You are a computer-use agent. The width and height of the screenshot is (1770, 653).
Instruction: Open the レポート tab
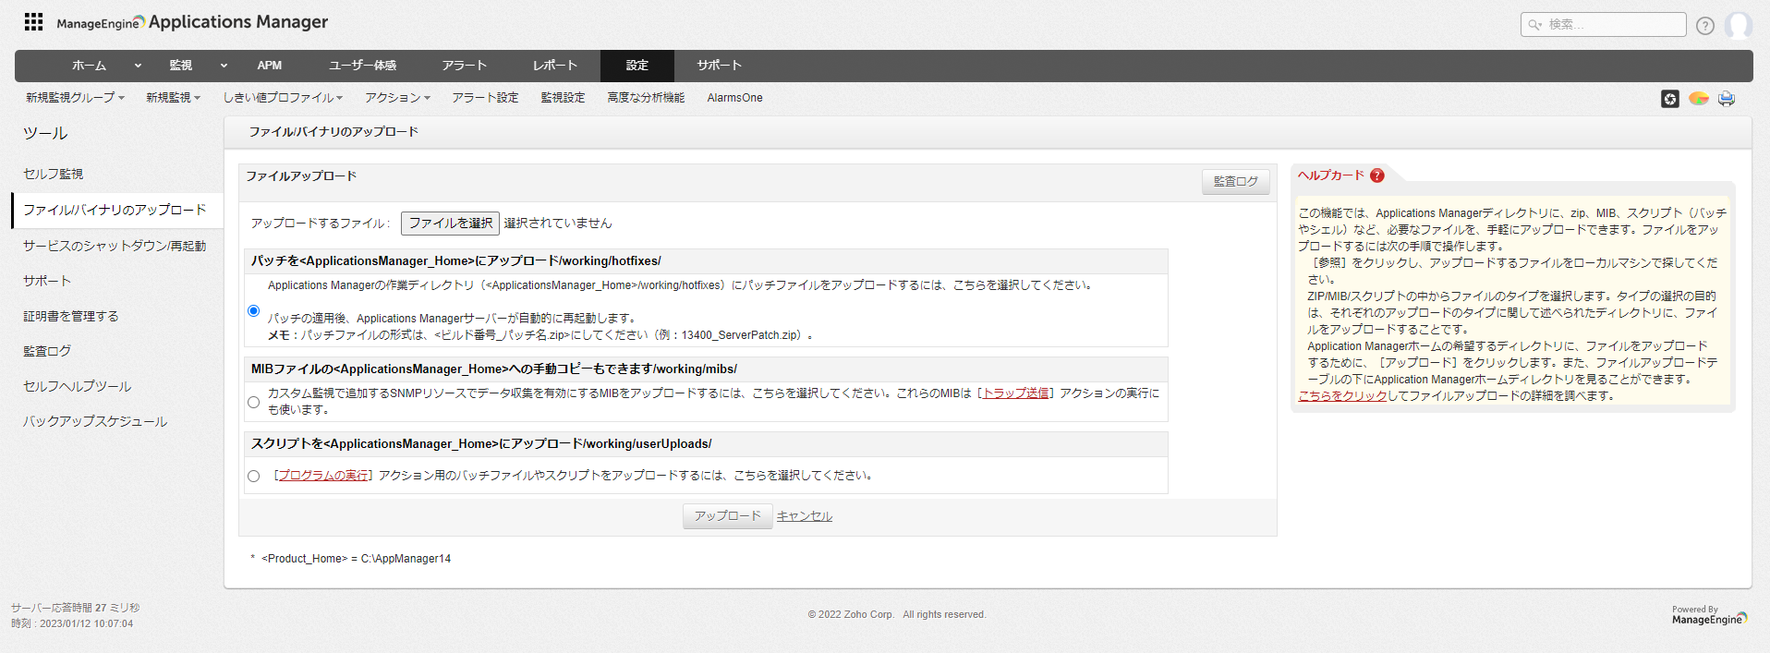(554, 66)
